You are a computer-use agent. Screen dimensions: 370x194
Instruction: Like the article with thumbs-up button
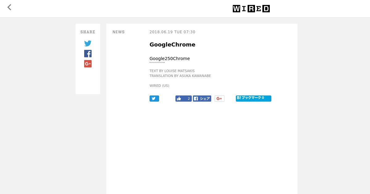[x=183, y=99]
